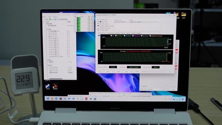Open Steam desktop shortcut

48,86
